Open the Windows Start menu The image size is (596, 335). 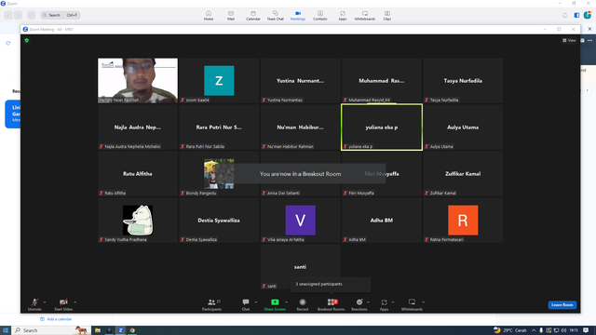point(6,330)
